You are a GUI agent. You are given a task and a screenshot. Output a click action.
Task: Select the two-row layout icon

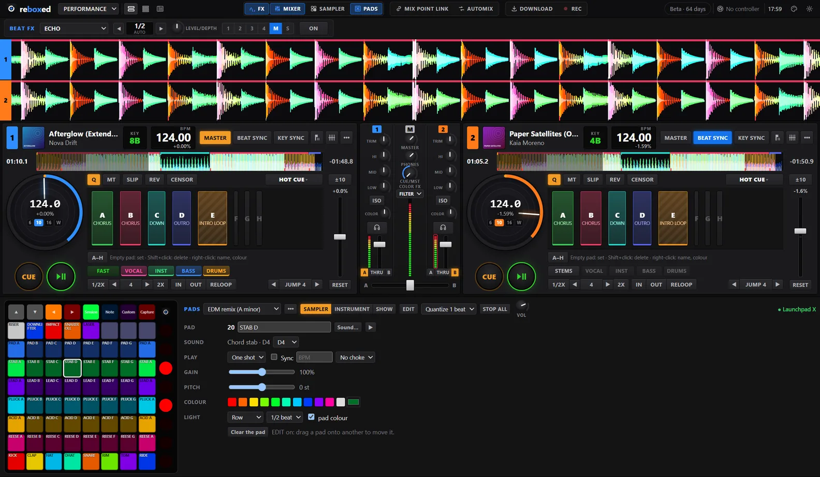[x=131, y=9]
